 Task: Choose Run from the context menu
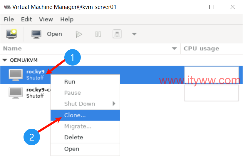pyautogui.click(x=85, y=82)
